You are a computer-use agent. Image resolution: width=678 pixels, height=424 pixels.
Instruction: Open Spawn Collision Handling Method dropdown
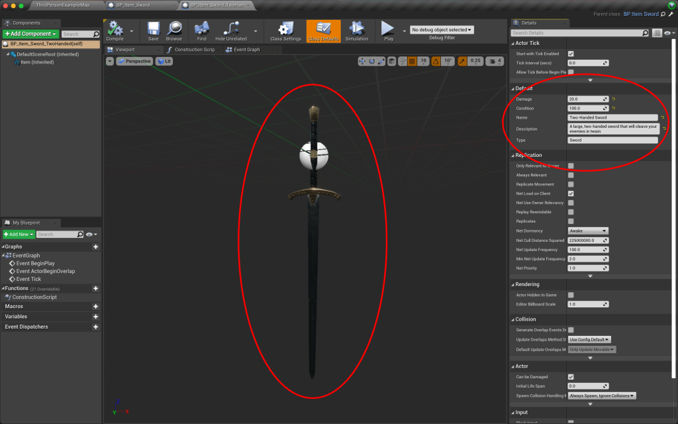602,396
